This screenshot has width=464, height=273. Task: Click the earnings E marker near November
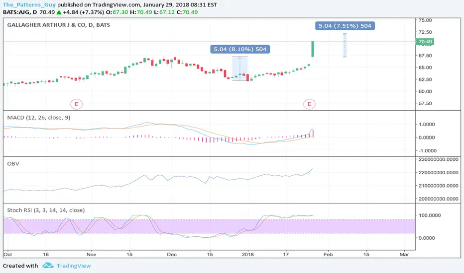pos(76,104)
